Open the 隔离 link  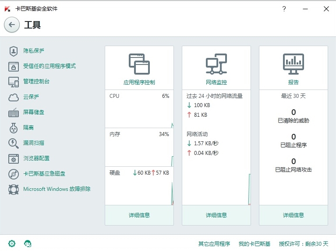pos(28,128)
